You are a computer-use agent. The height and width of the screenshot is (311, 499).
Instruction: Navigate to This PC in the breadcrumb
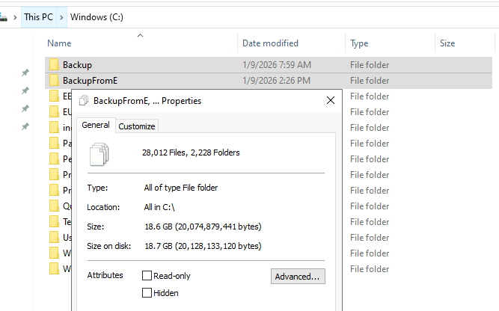[x=38, y=16]
